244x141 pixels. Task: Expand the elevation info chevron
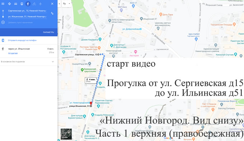[x=53, y=62]
